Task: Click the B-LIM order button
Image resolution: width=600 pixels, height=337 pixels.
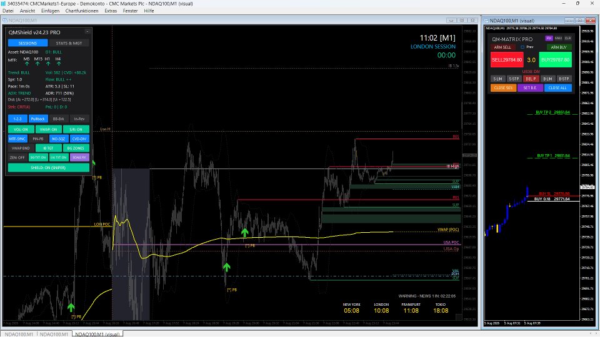Action: tap(547, 79)
